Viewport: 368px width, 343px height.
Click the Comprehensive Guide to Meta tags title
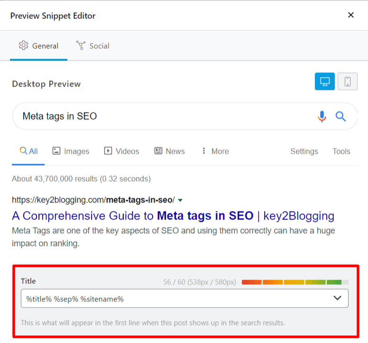tap(173, 216)
